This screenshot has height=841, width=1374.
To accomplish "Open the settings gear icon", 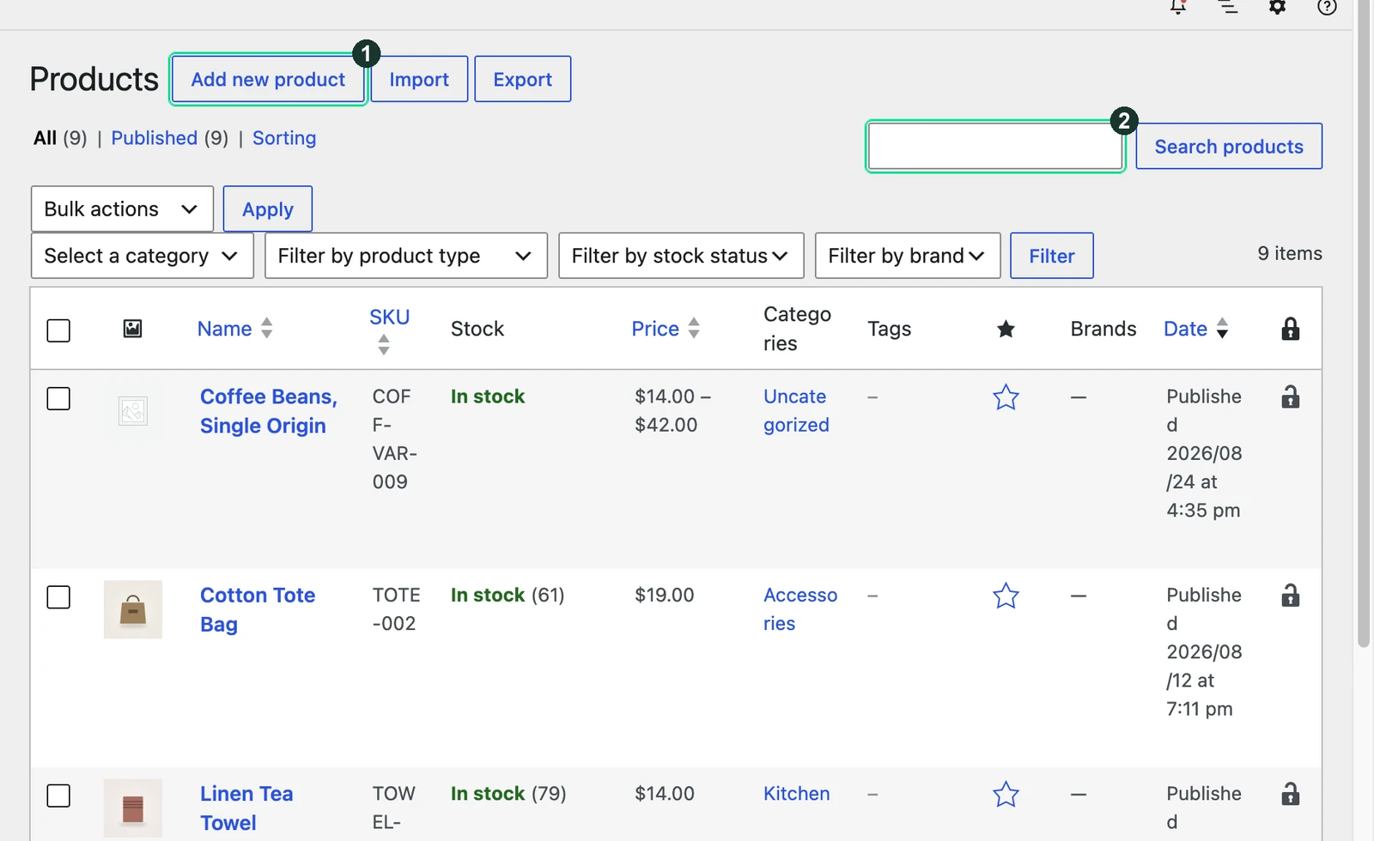I will (1278, 7).
